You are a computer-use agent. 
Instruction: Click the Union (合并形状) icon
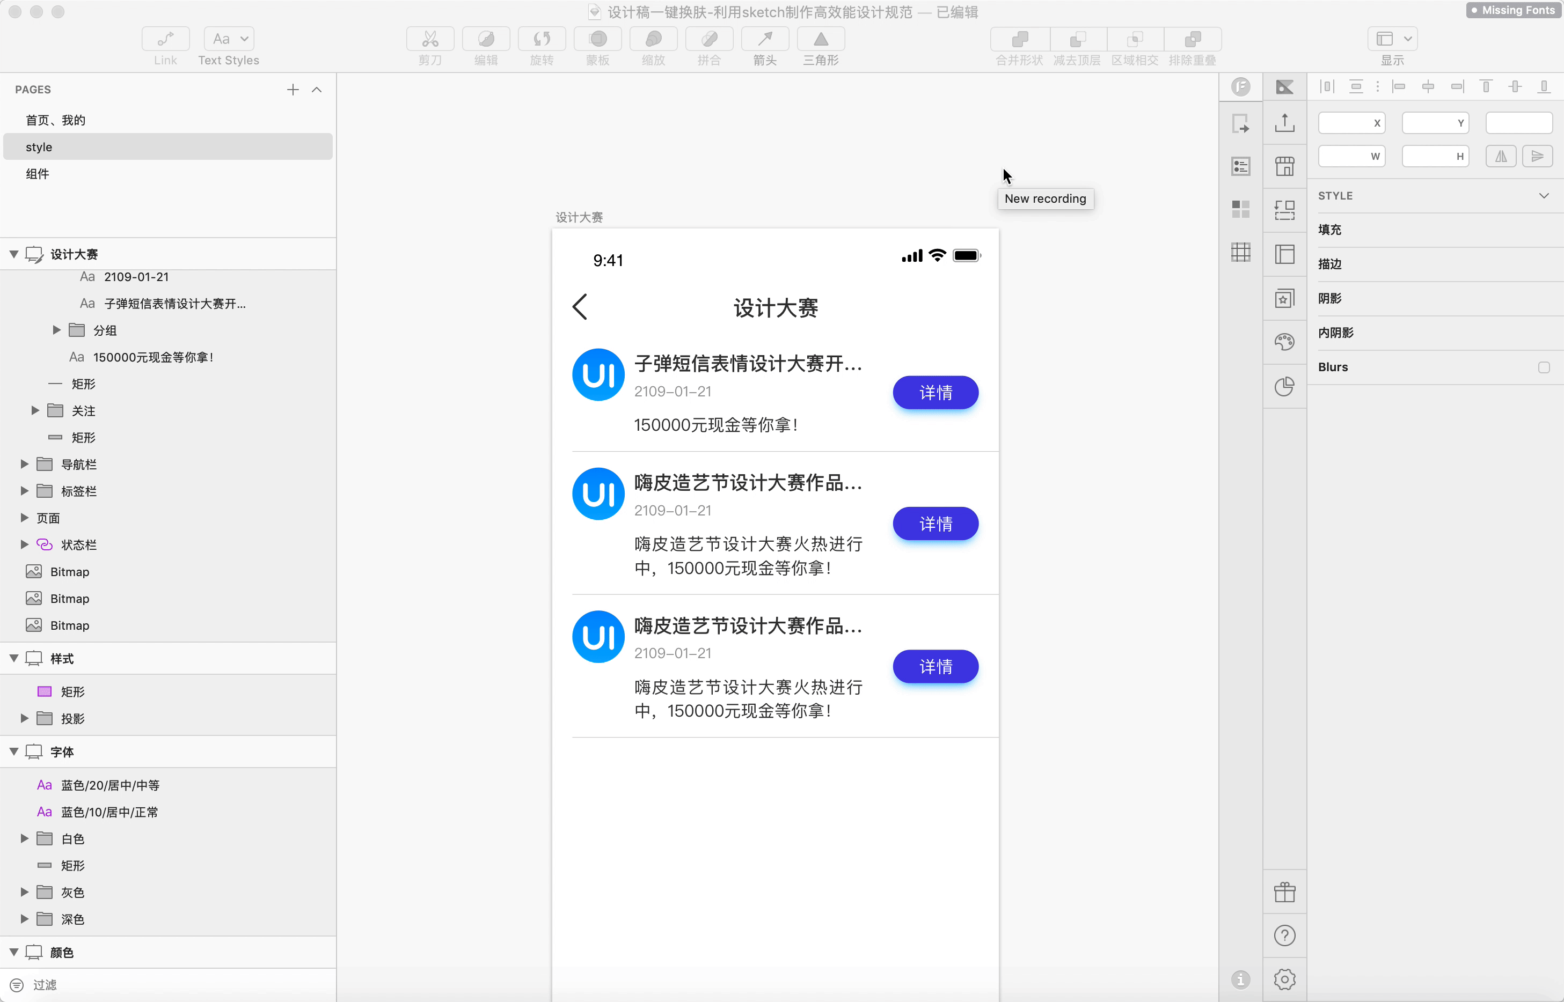(x=1019, y=40)
